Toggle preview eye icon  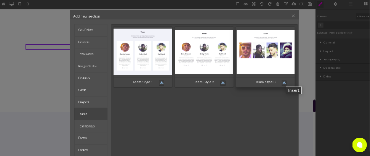tap(246, 4)
